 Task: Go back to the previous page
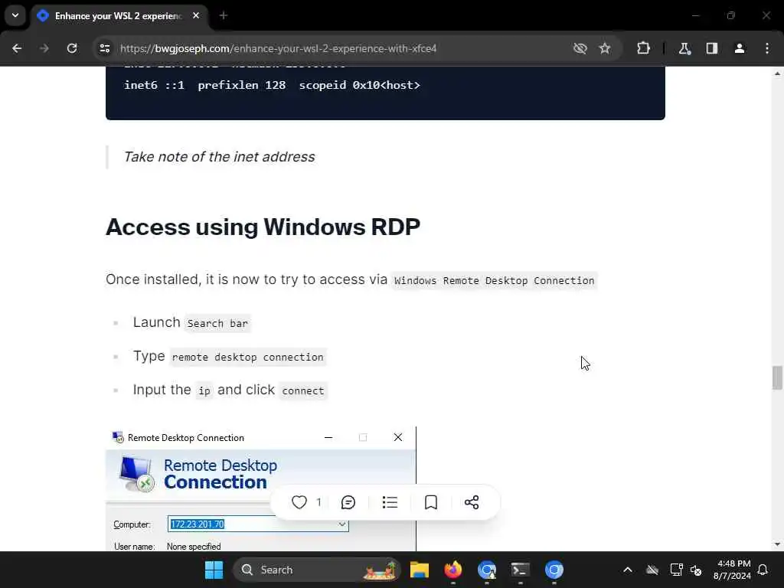[x=17, y=48]
